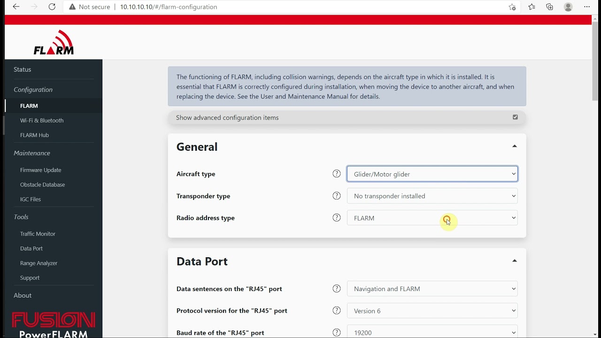
Task: Click the Configuration sidebar heading
Action: click(33, 90)
